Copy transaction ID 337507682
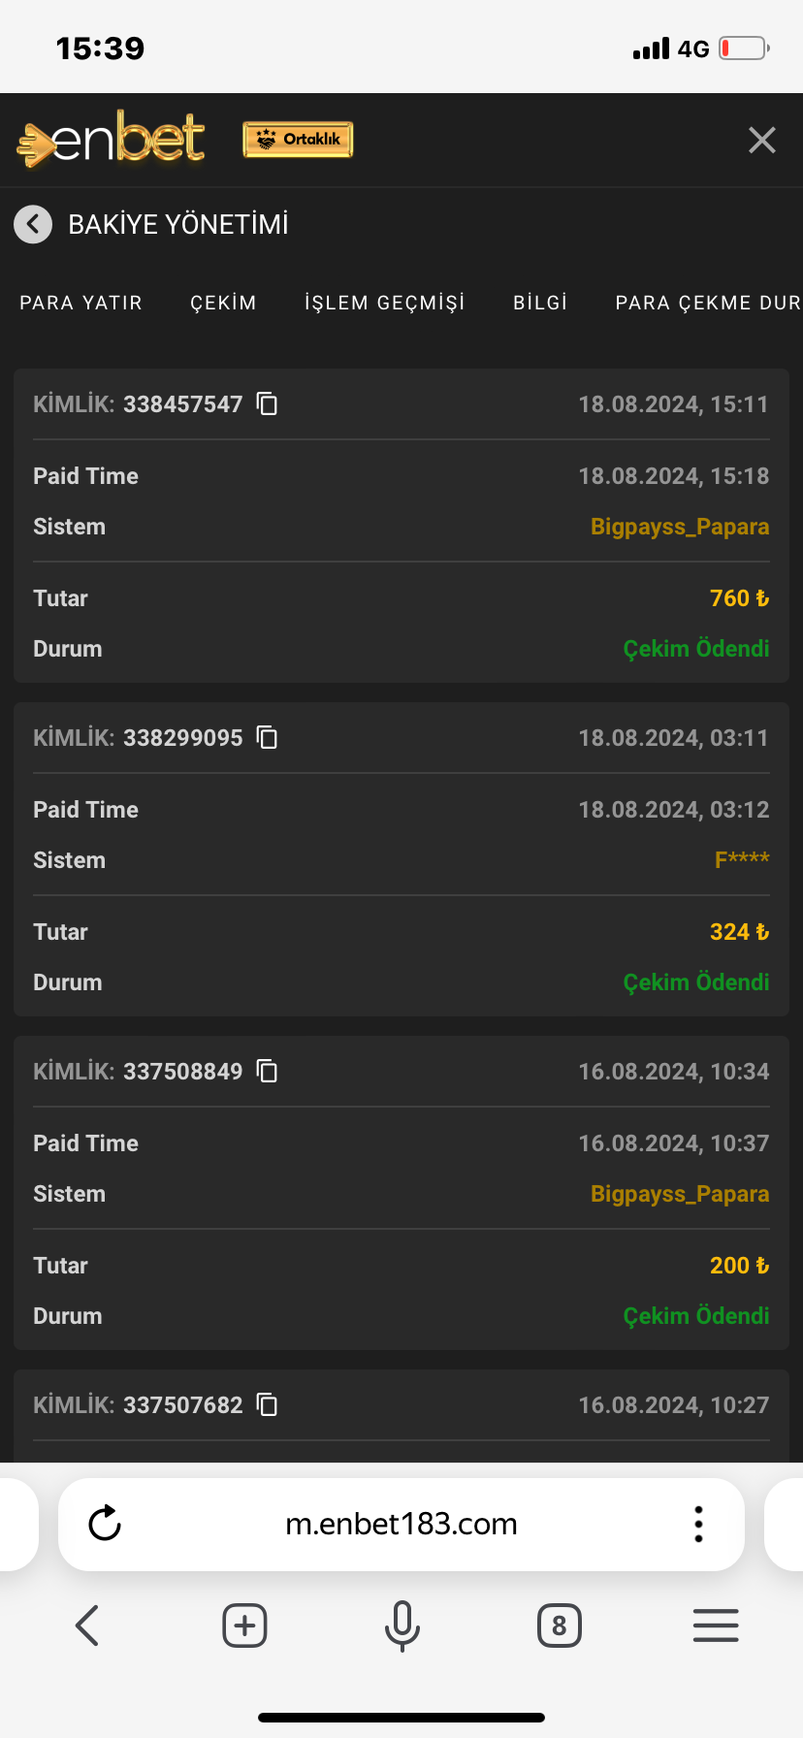Image resolution: width=803 pixels, height=1738 pixels. [267, 1404]
